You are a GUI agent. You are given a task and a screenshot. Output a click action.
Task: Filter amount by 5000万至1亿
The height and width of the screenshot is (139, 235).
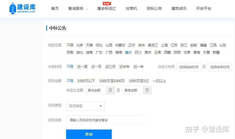click(x=139, y=81)
